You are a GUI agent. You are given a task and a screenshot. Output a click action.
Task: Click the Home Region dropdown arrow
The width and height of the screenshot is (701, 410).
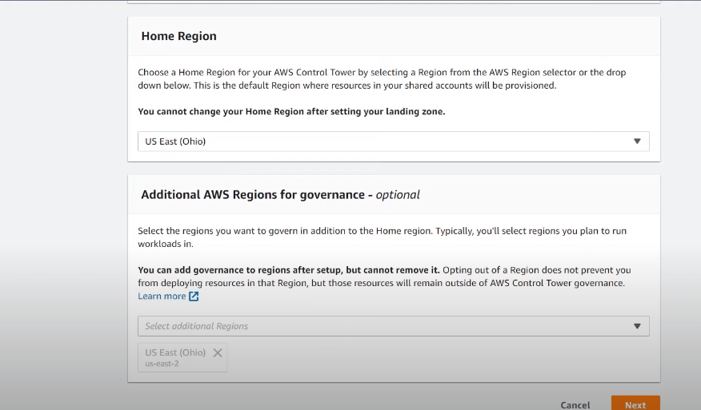[x=637, y=141]
